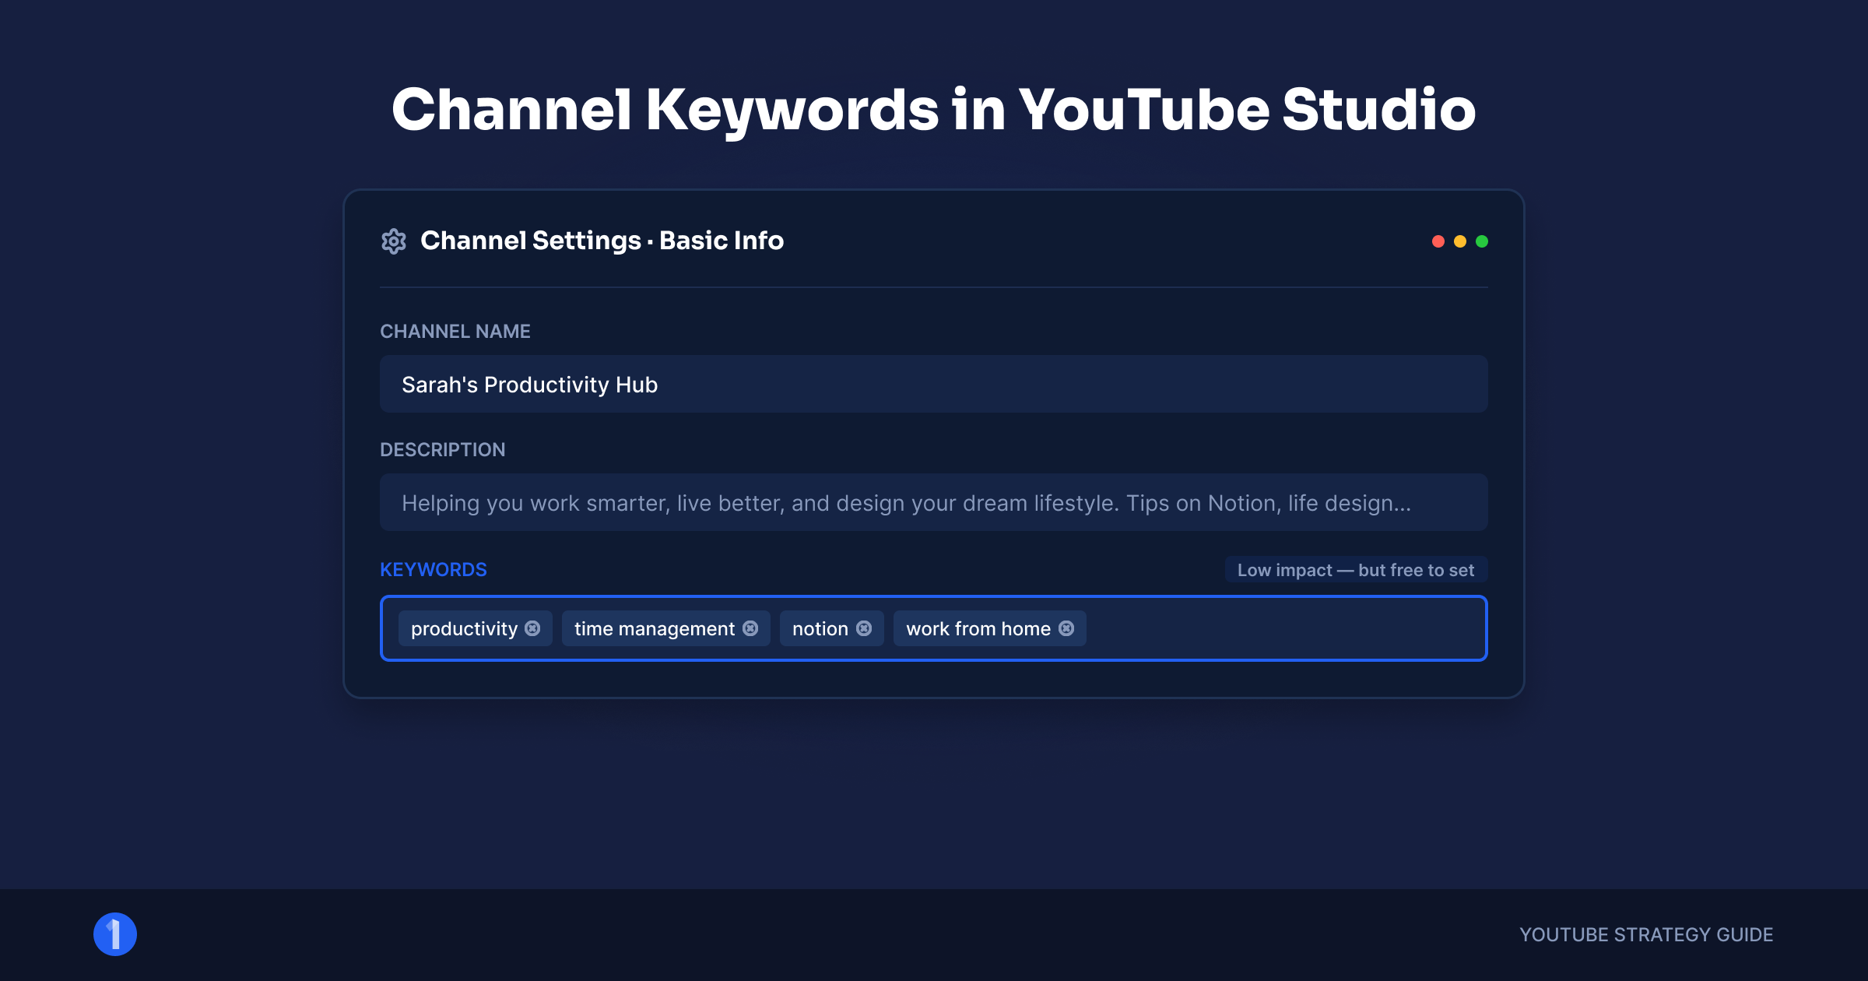The height and width of the screenshot is (981, 1868).
Task: Click the CHANNEL NAME label
Action: click(455, 332)
